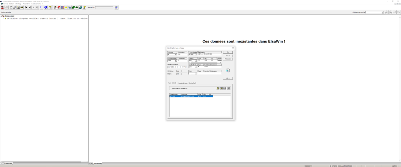Image resolution: width=401 pixels, height=167 pixels.
Task: Go to previous page with left arrow
Action: [30, 7]
